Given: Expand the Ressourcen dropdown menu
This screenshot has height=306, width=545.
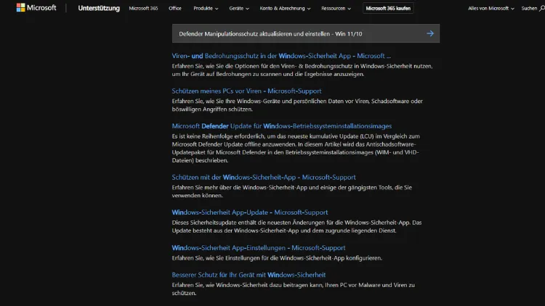Looking at the screenshot, I should coord(336,8).
